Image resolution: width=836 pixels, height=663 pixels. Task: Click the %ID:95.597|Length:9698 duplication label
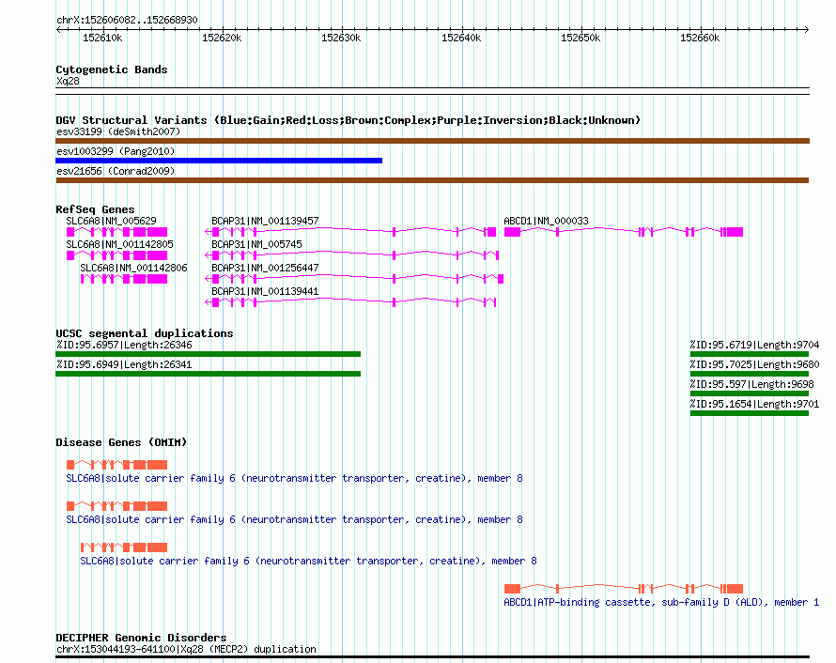click(x=751, y=384)
